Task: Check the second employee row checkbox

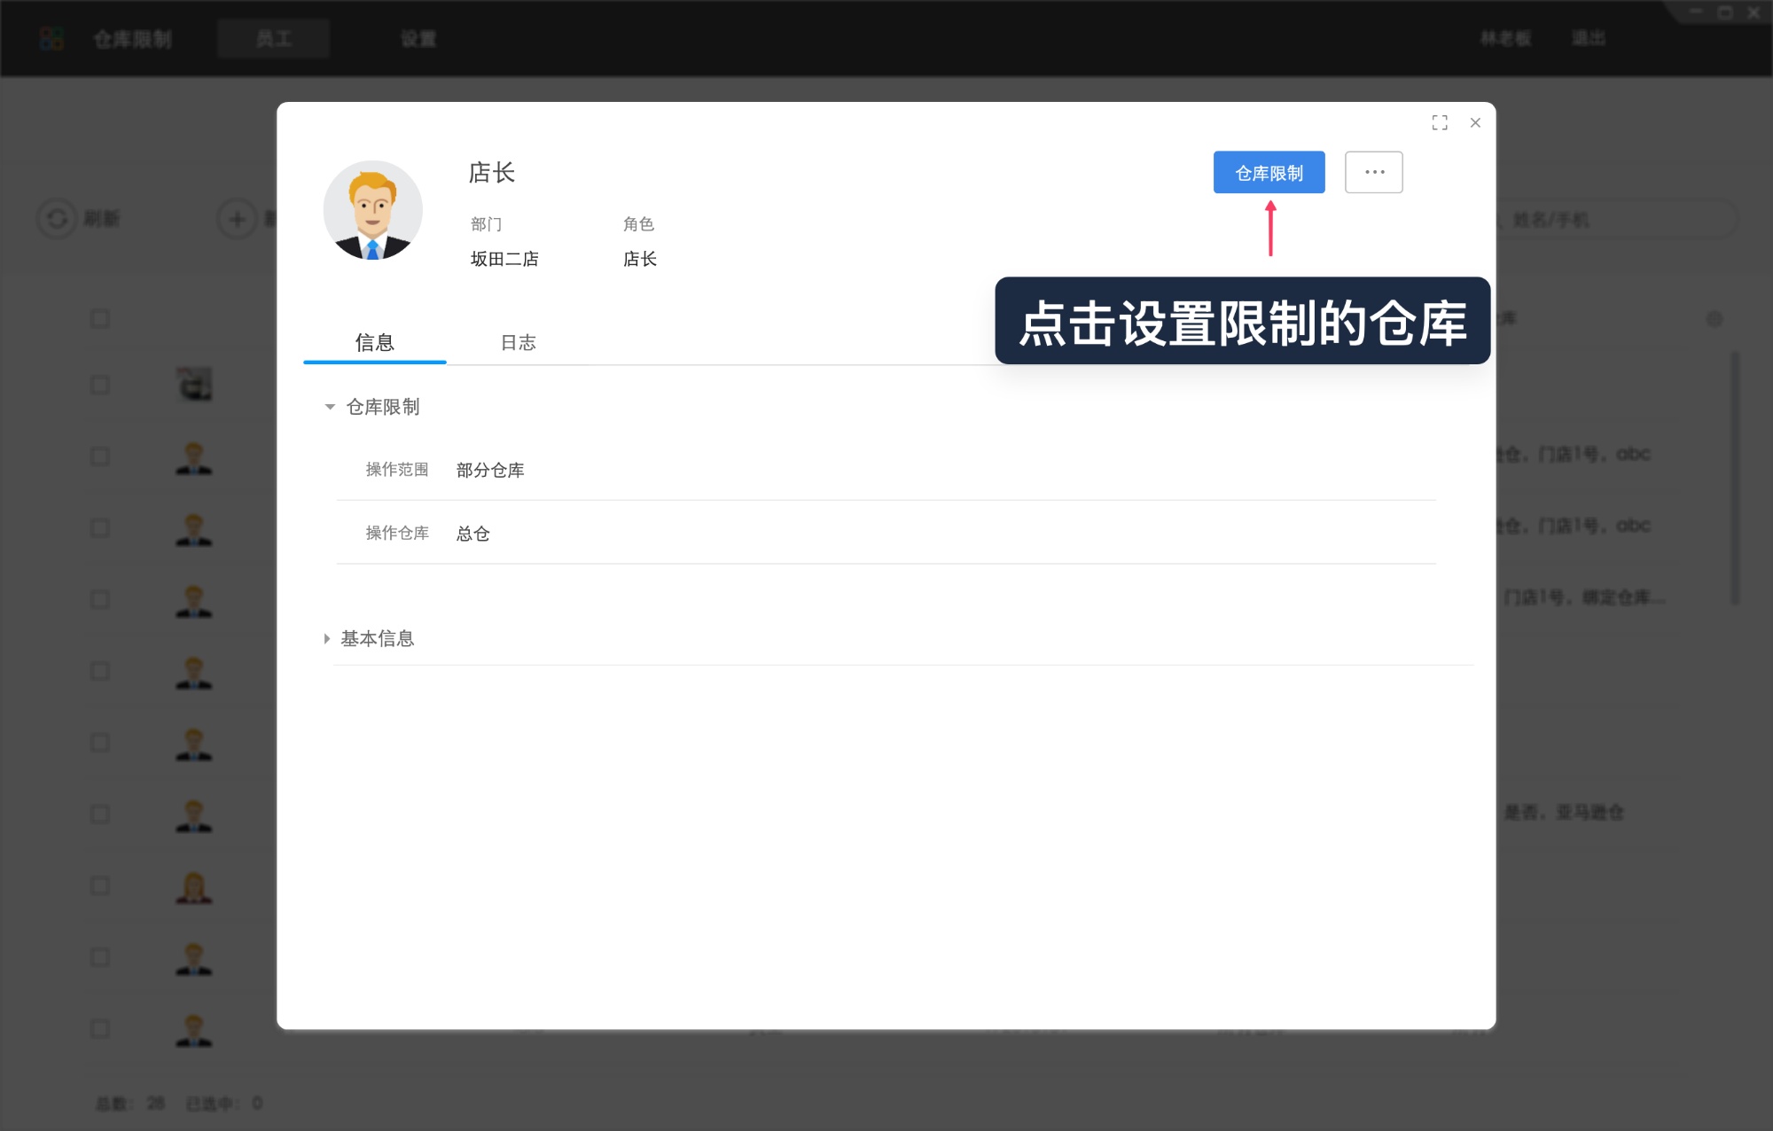Action: [98, 456]
